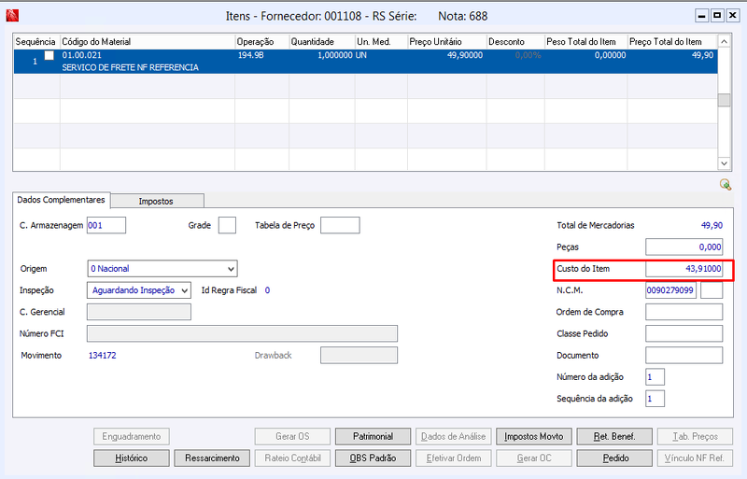Viewport: 747px width, 479px height.
Task: Open the Inspeção dropdown
Action: [139, 290]
